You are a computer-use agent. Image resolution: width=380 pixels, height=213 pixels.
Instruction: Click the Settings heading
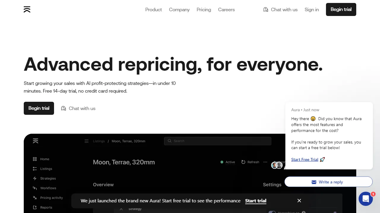(x=272, y=185)
